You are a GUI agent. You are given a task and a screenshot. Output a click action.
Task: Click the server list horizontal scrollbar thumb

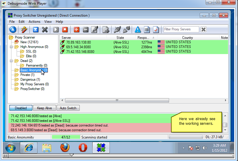[x=117, y=101]
